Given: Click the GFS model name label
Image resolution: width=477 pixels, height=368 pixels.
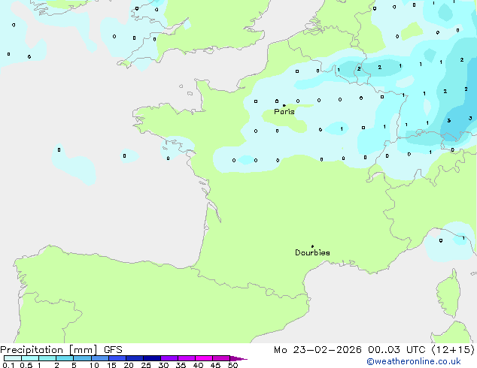Looking at the screenshot, I should click(113, 350).
